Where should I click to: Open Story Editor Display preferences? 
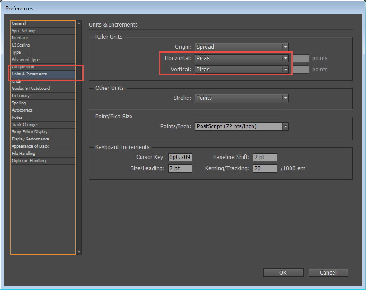click(x=43, y=132)
